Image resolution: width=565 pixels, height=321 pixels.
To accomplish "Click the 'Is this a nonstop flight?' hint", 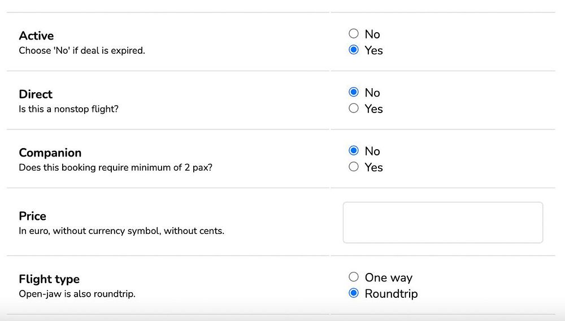I will point(68,109).
